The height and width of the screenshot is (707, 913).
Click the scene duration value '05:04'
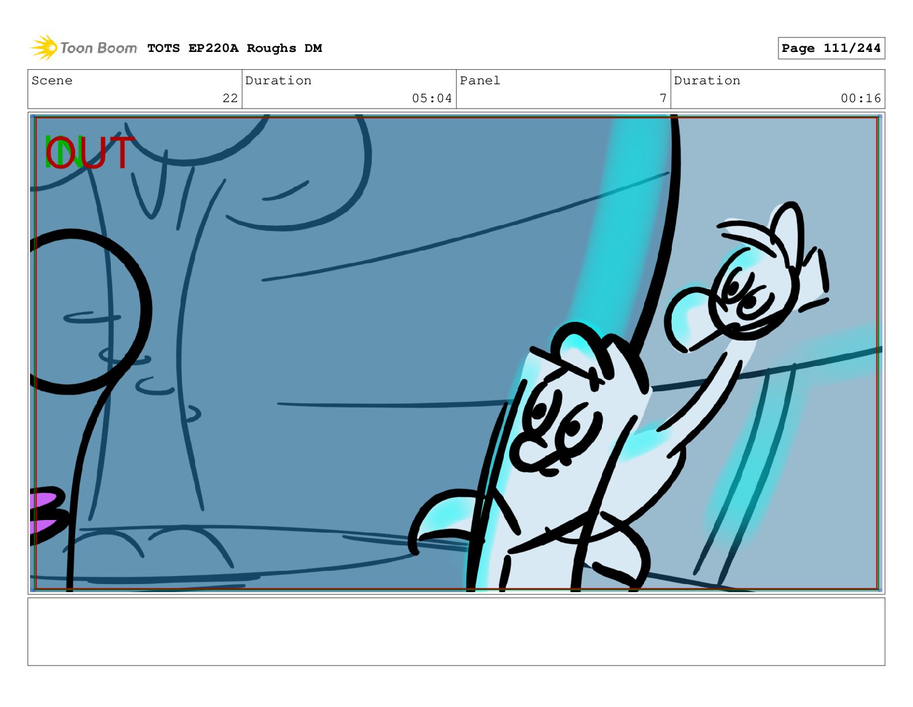(432, 98)
